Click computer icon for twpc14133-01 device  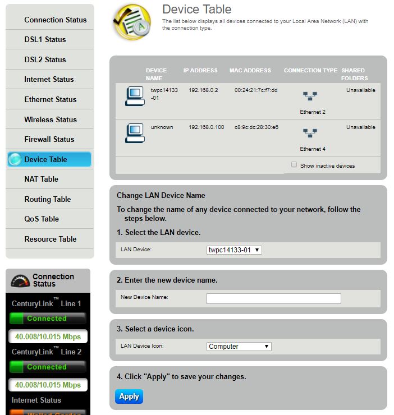click(135, 96)
